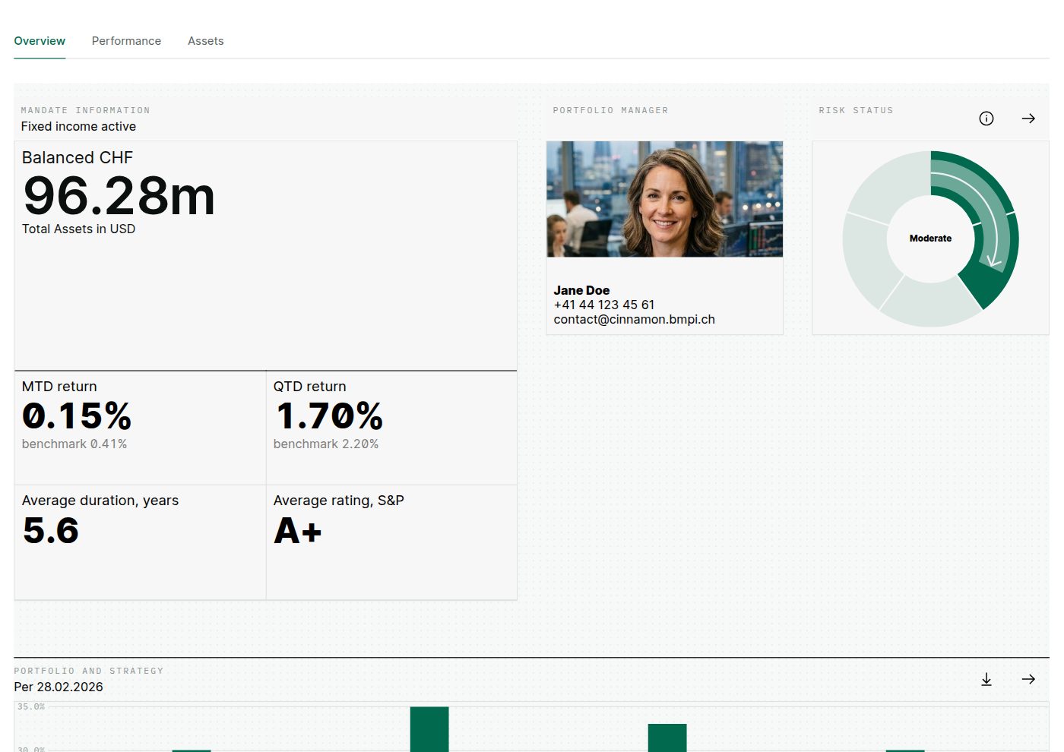
Task: Click phone number +41 44 123 45 61
Action: [x=604, y=305]
